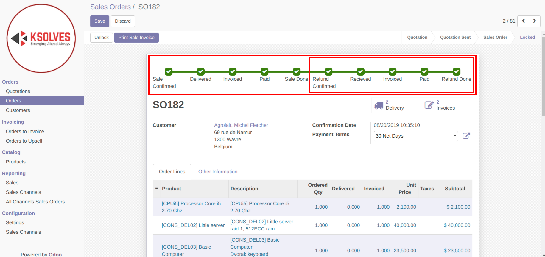Click the KSOLVES company logo

(x=41, y=38)
